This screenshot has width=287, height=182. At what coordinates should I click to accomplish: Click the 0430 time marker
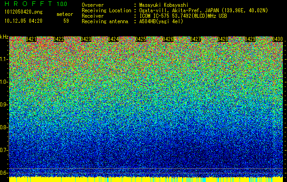point(277,39)
